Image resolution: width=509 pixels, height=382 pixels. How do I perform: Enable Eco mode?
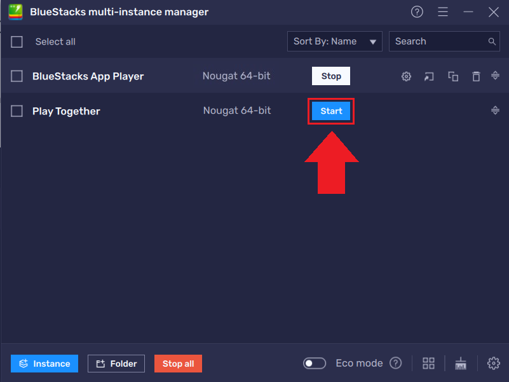[x=315, y=363]
